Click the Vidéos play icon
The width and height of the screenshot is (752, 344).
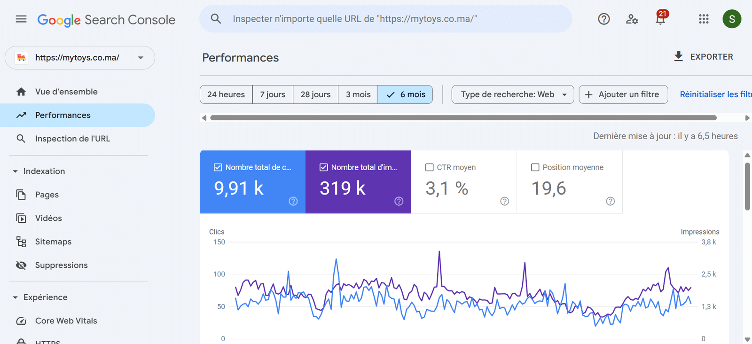(21, 218)
